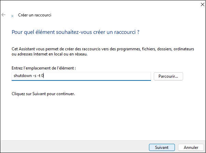Viewport: 206px width, 153px height.
Task: Click the shortcut wizard icon beside the title
Action: 12,16
